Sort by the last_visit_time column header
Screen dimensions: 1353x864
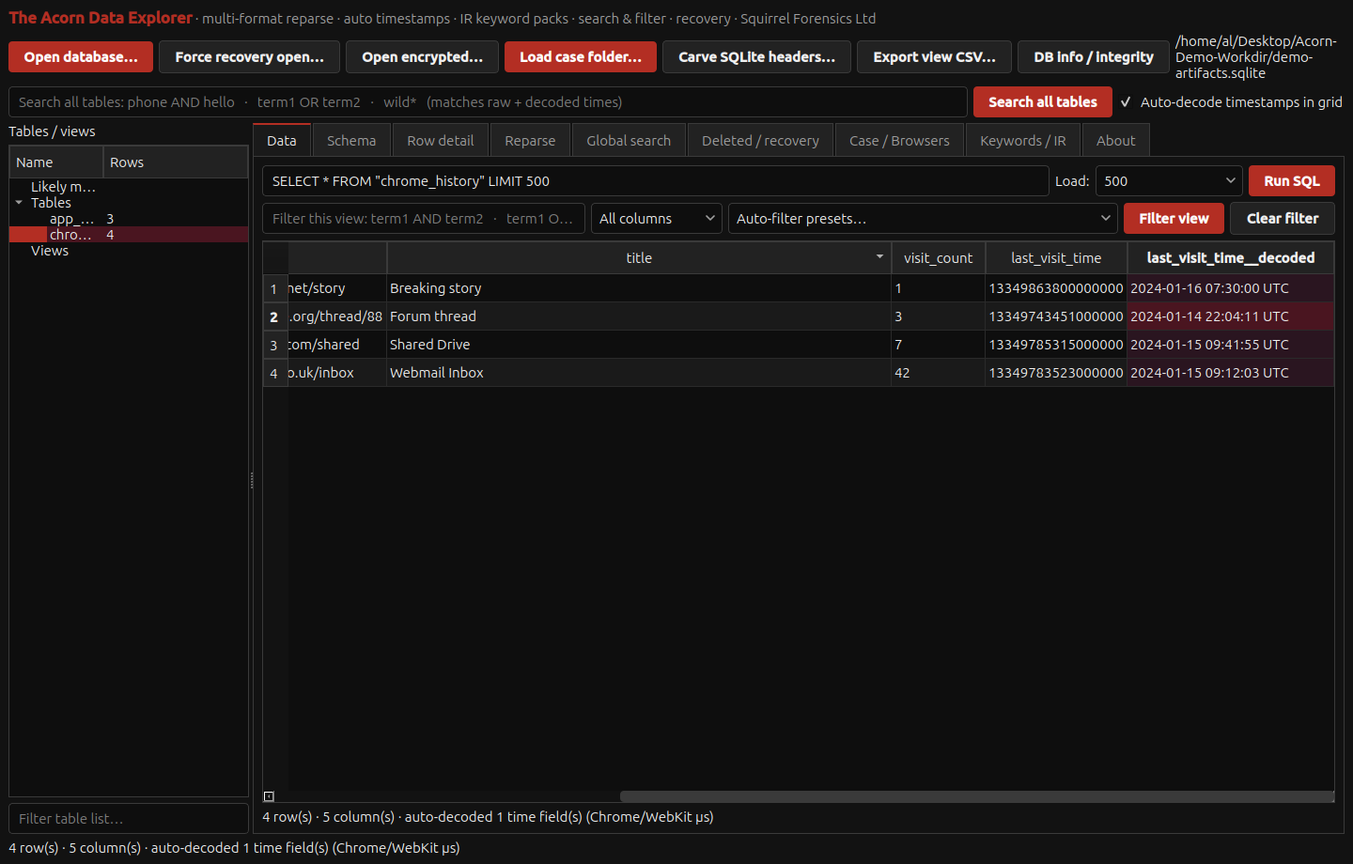[1056, 257]
